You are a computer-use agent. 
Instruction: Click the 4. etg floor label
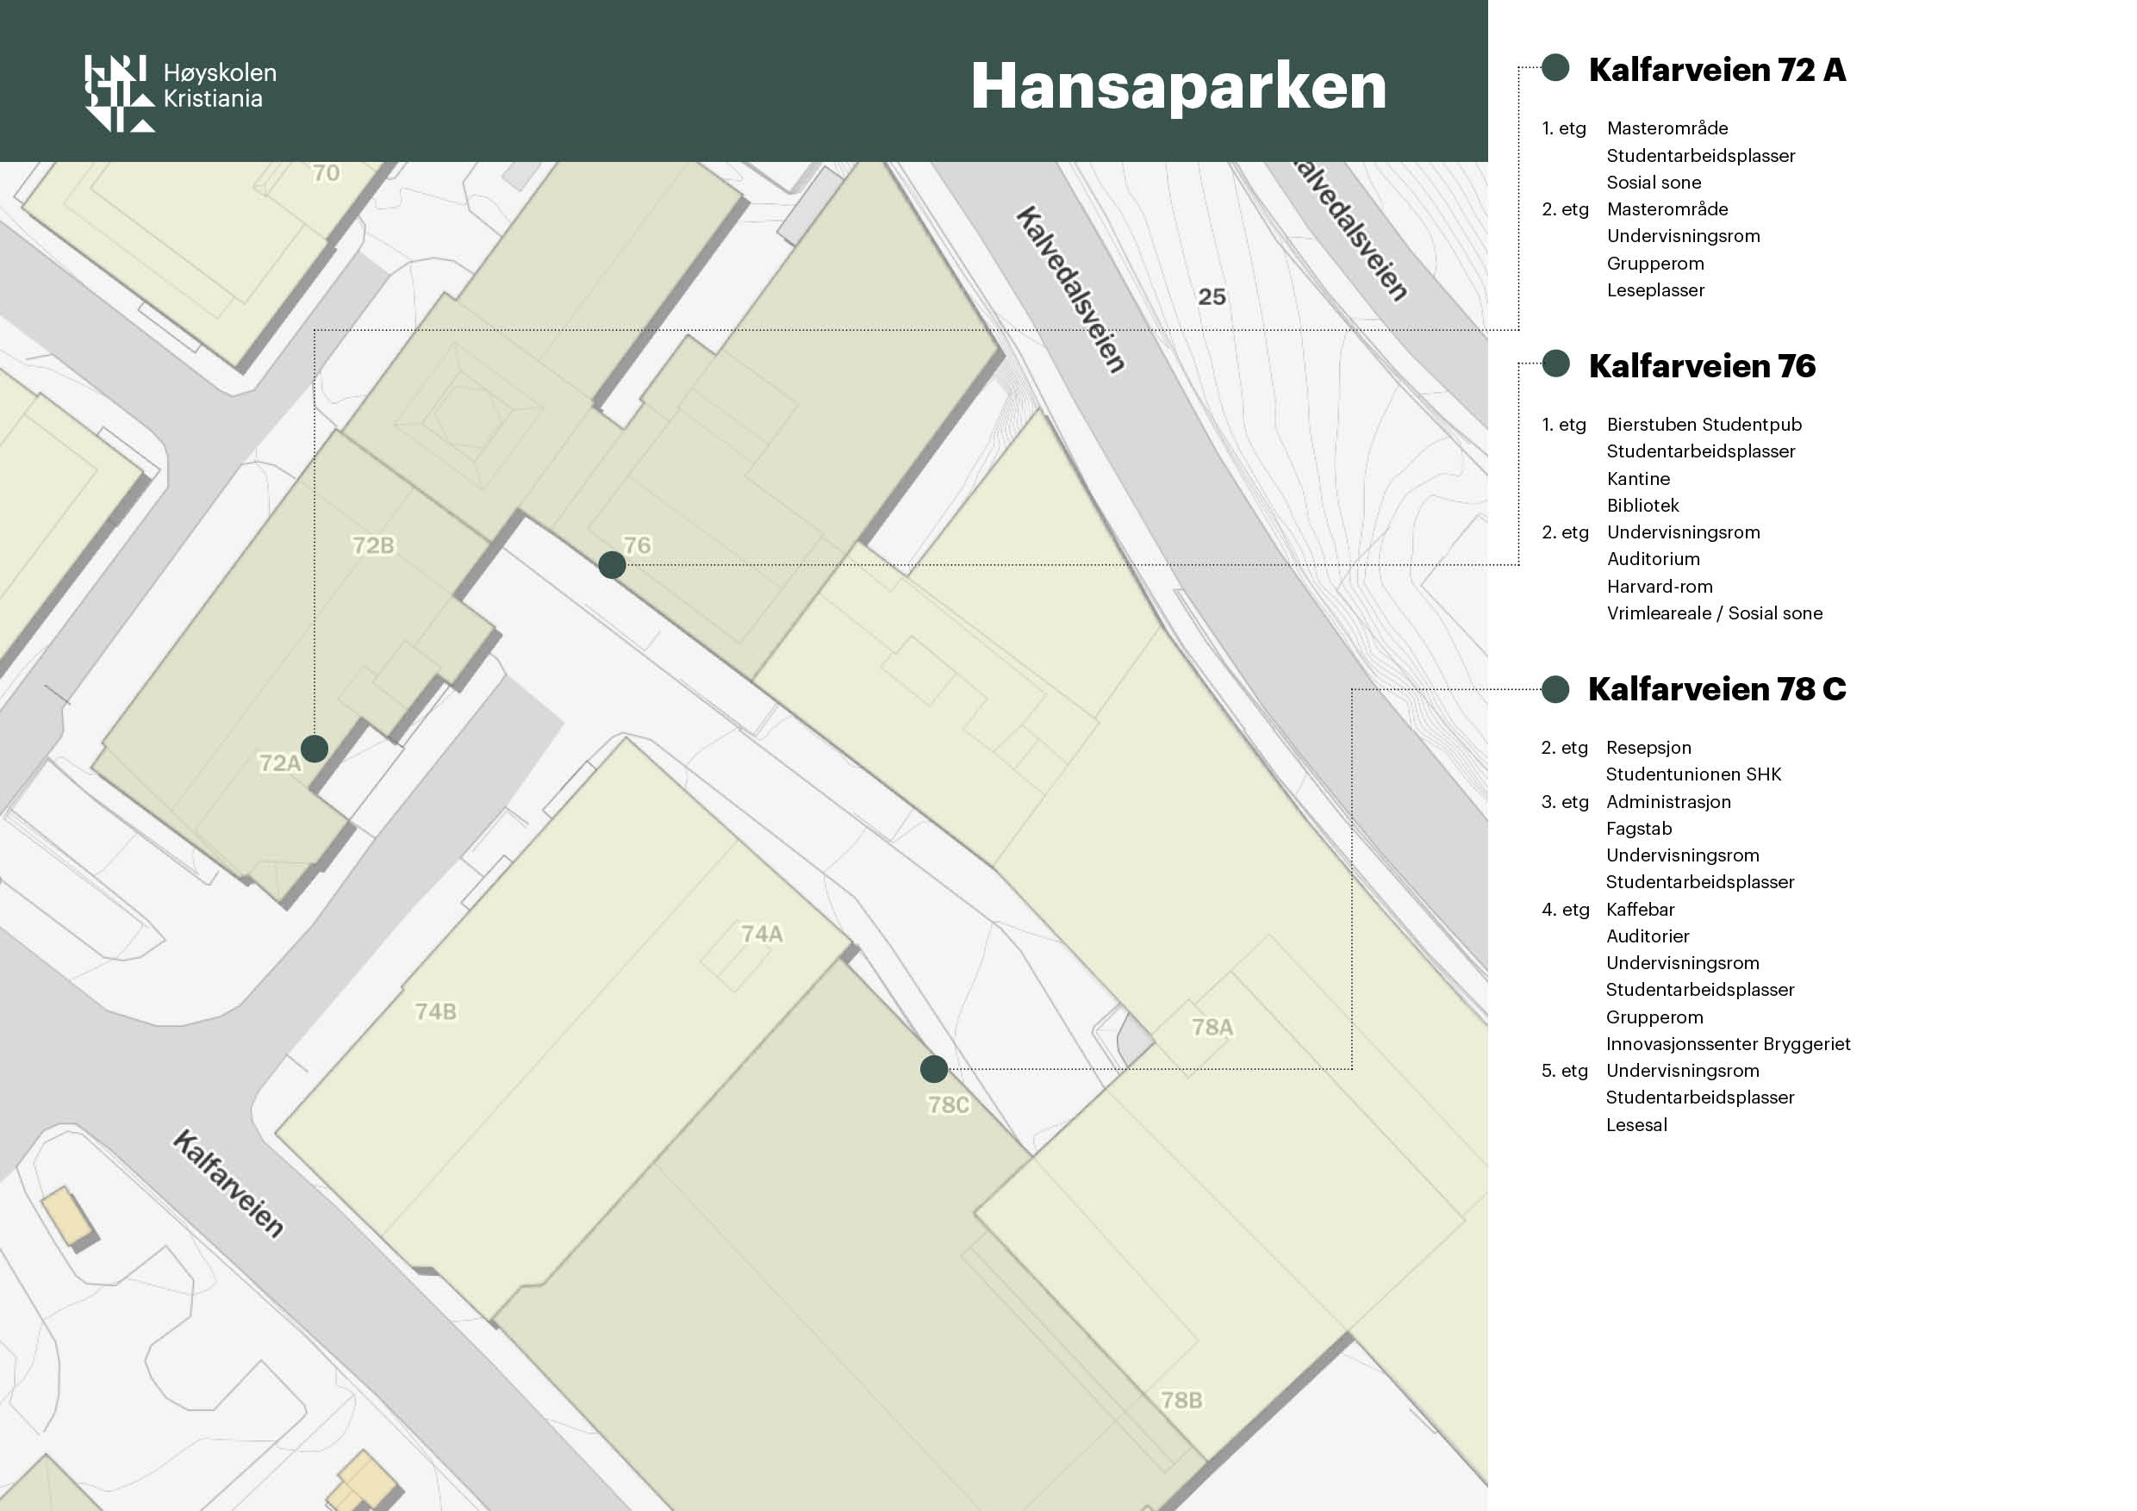tap(1566, 910)
